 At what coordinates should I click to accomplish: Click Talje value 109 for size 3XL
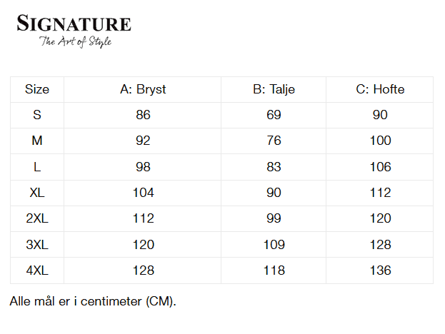[274, 245]
